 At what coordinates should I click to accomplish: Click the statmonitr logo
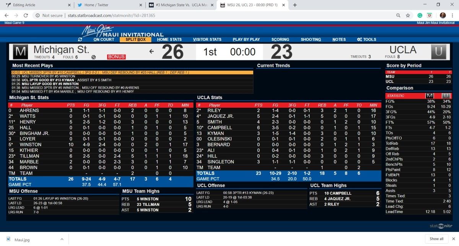pyautogui.click(x=442, y=226)
